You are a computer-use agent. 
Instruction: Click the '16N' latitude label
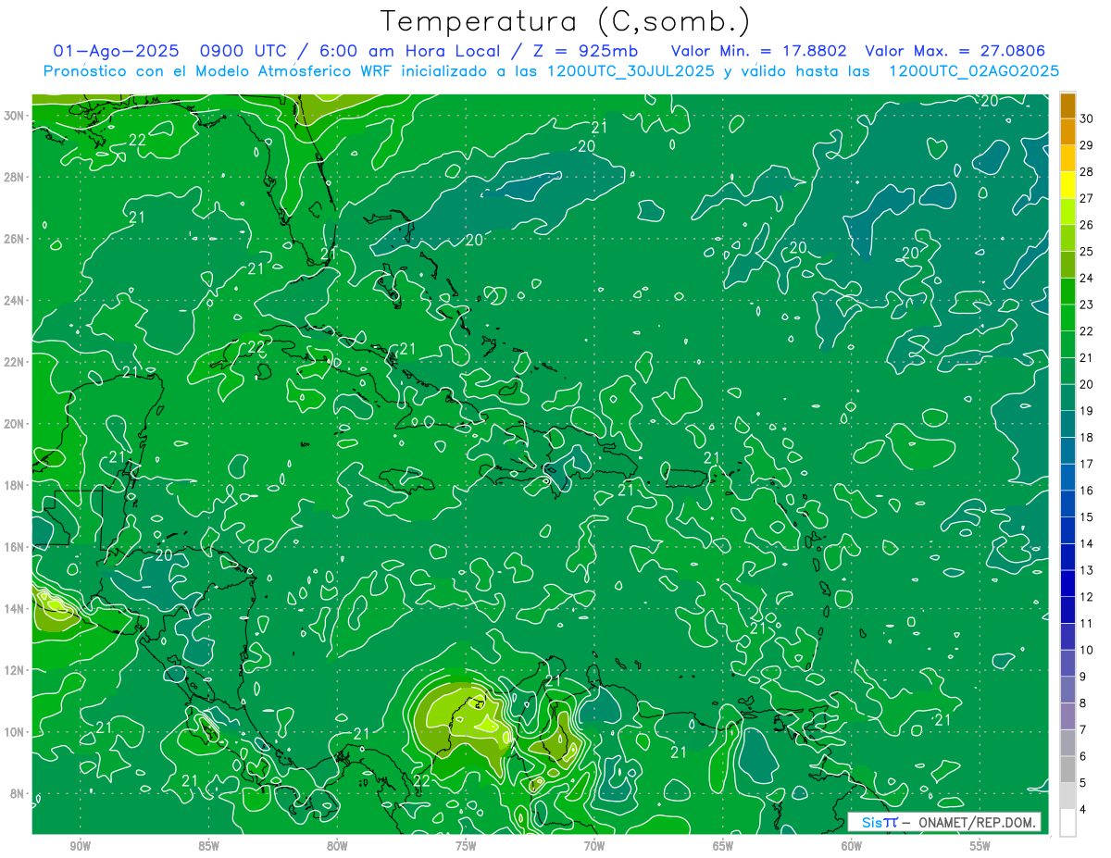pyautogui.click(x=14, y=547)
